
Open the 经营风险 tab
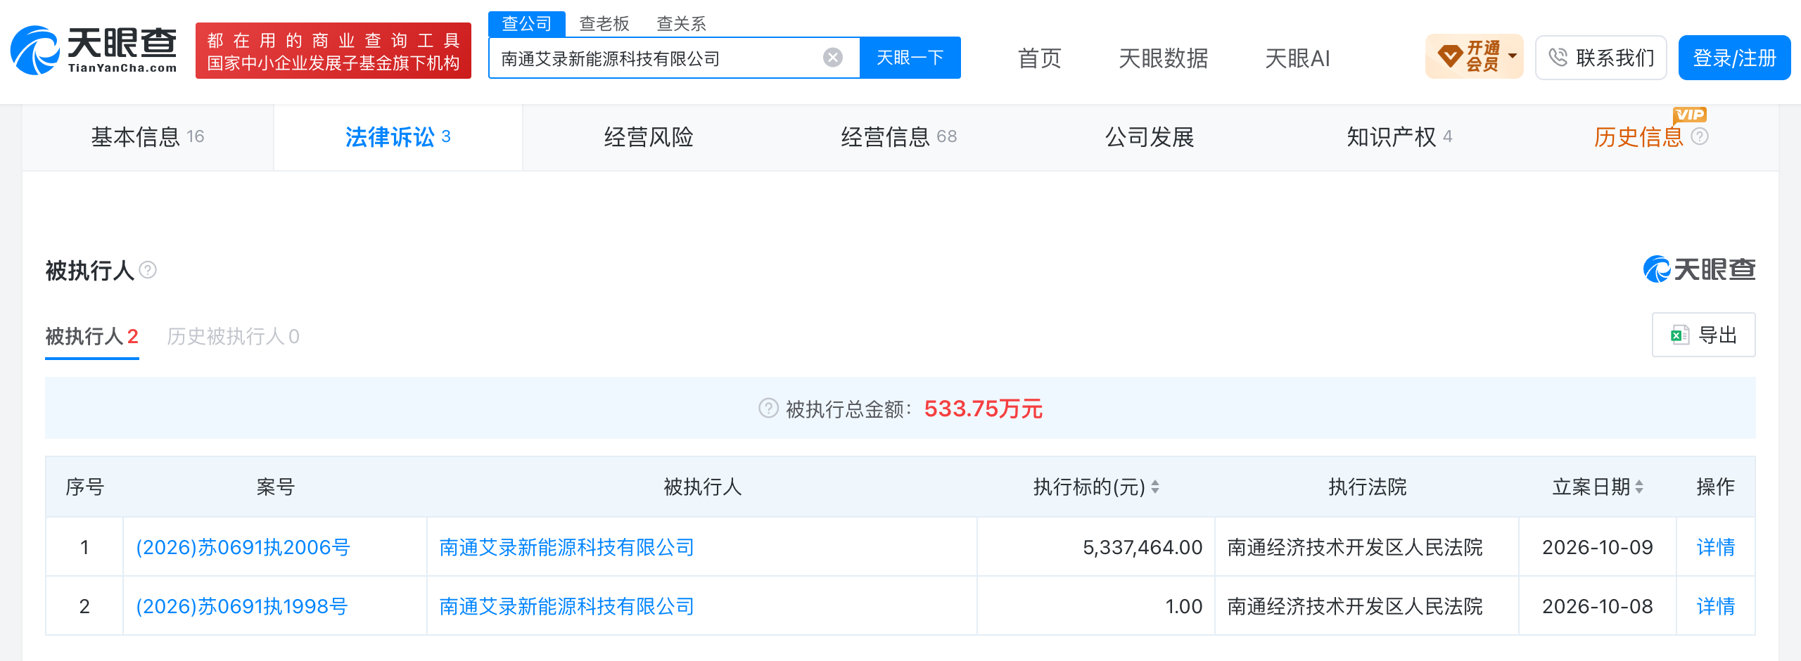(649, 137)
